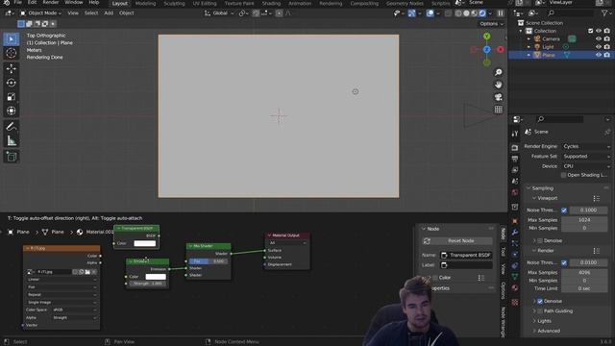The image size is (615, 346).
Task: Open image folder icon in image node
Action: pos(87,271)
